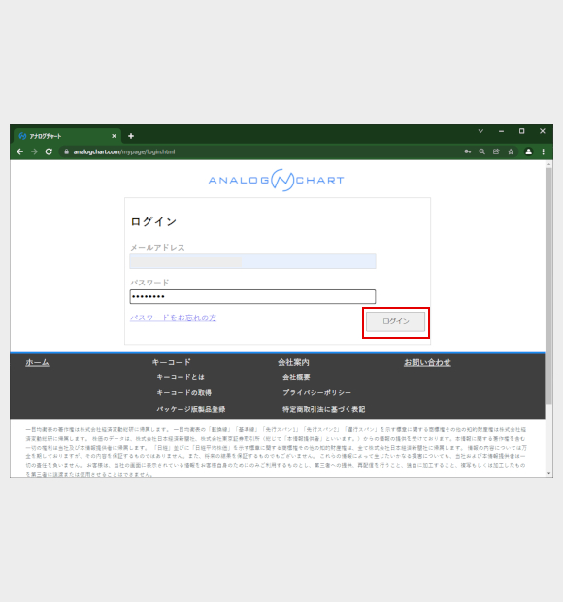Click the share page icon

496,151
